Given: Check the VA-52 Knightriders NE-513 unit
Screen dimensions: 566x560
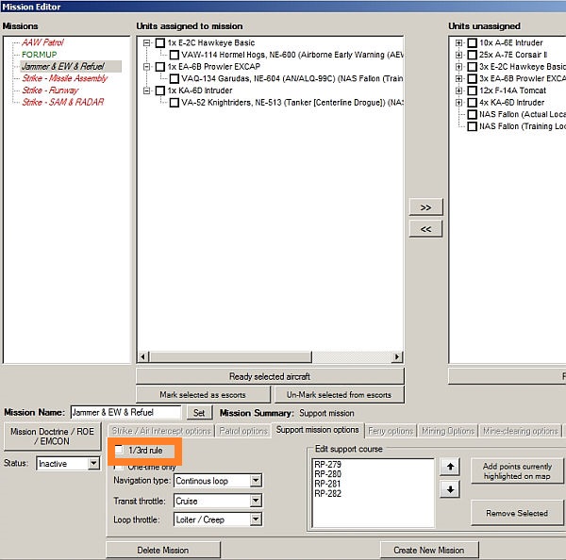Looking at the screenshot, I should tap(174, 103).
